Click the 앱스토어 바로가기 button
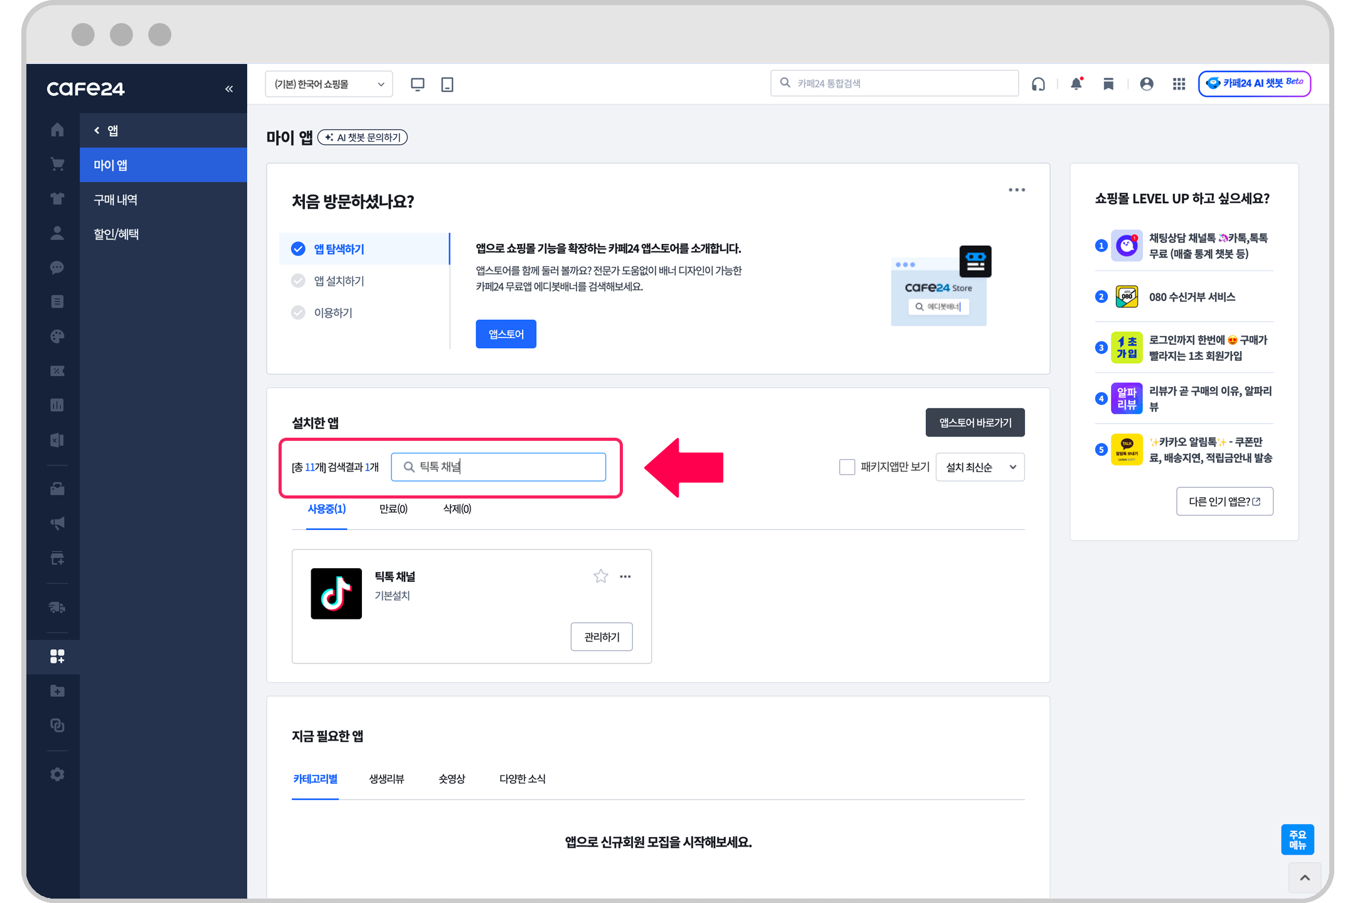The height and width of the screenshot is (903, 1355). pyautogui.click(x=975, y=423)
